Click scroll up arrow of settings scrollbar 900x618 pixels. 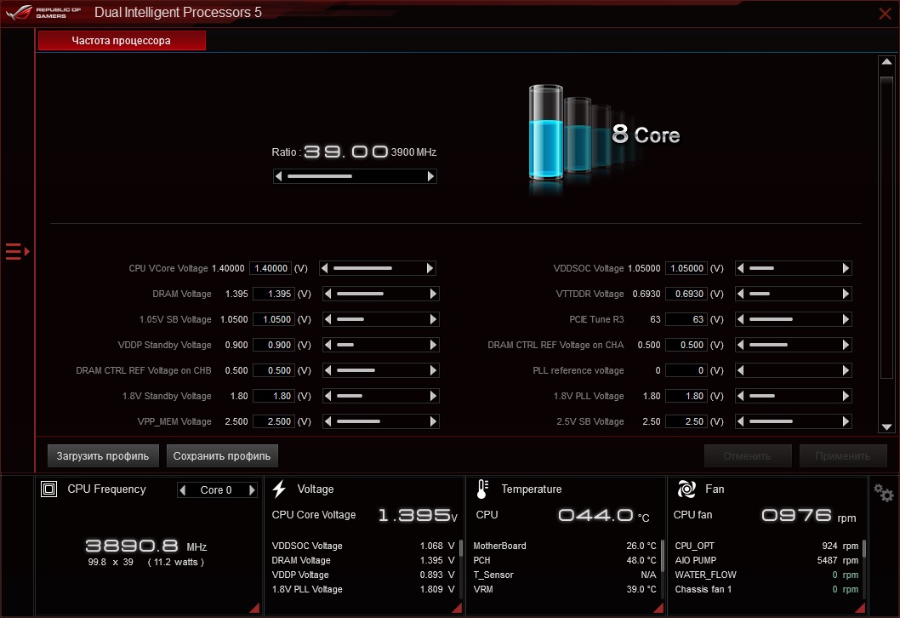(x=886, y=62)
